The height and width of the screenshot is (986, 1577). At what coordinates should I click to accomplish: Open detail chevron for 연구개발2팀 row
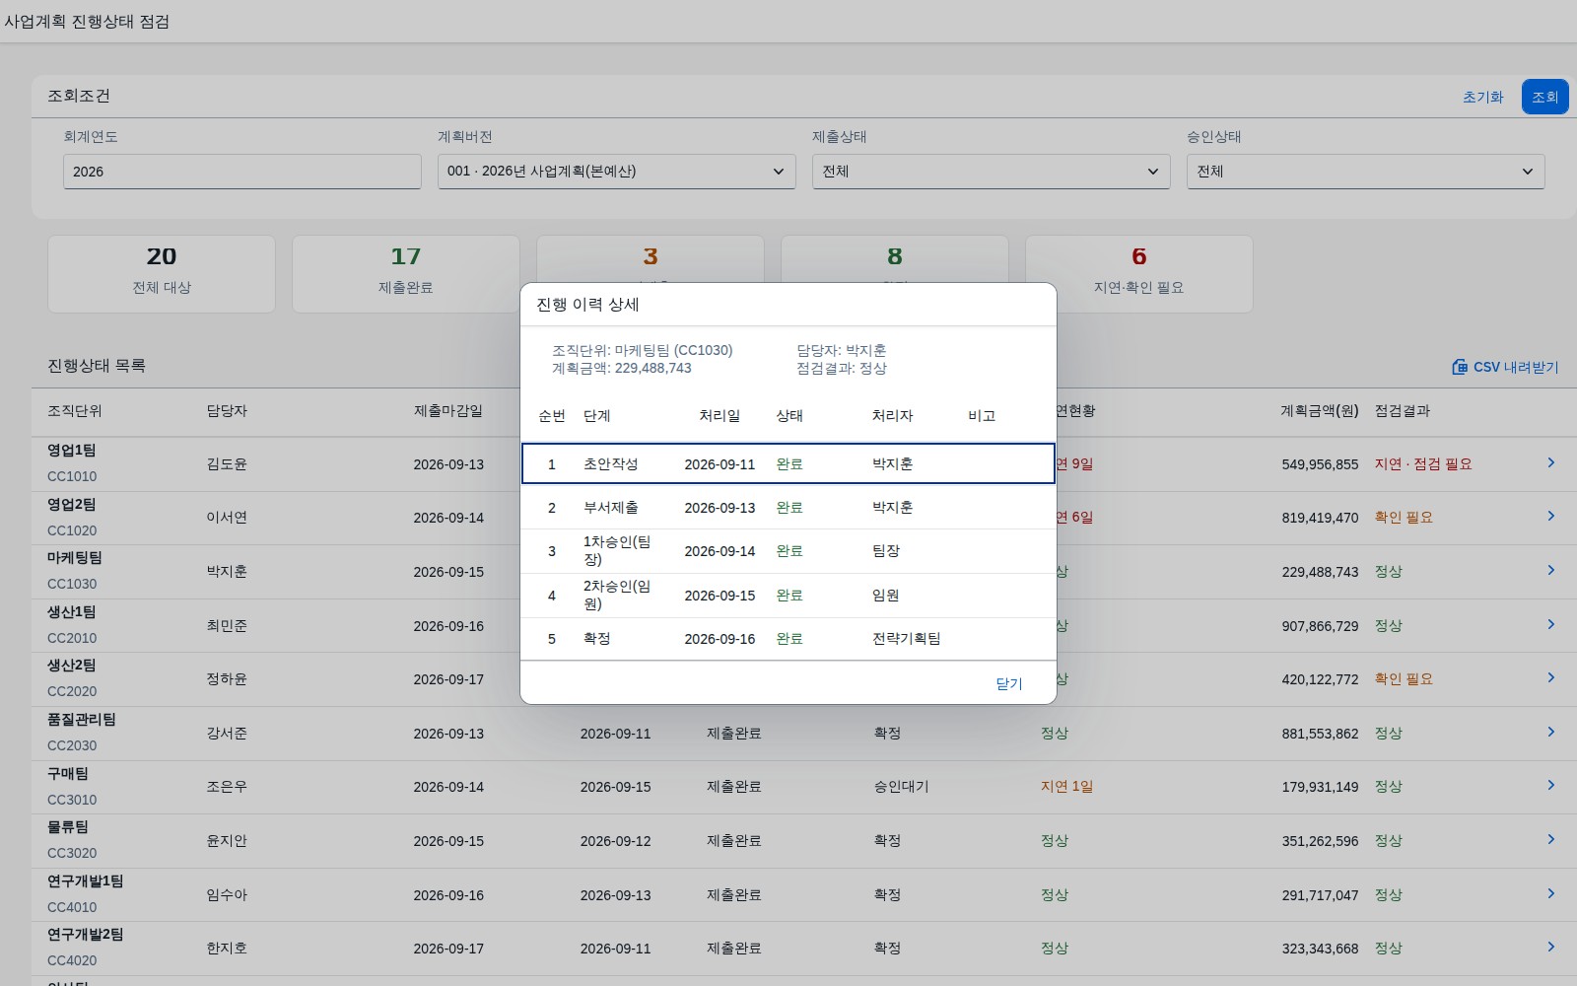tap(1550, 947)
